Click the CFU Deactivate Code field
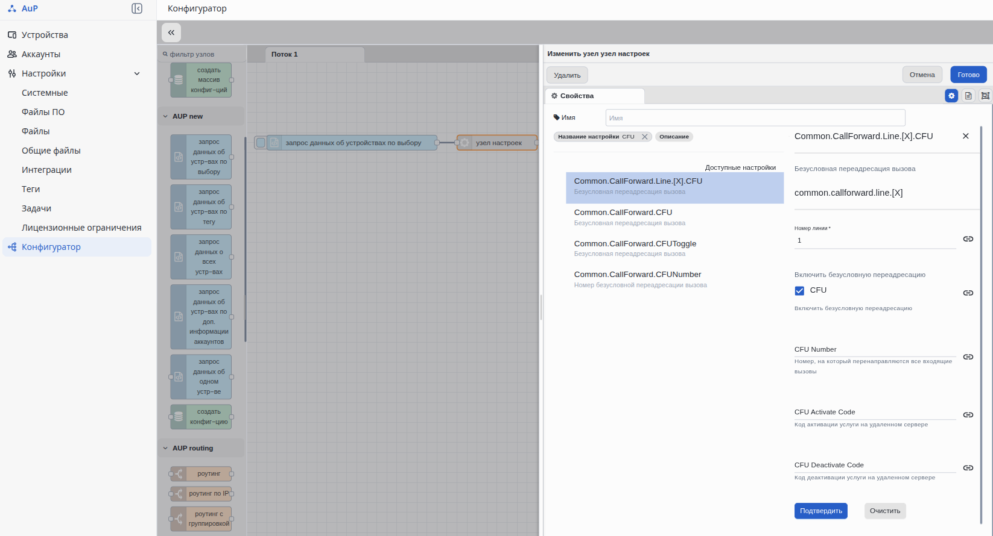 click(875, 466)
